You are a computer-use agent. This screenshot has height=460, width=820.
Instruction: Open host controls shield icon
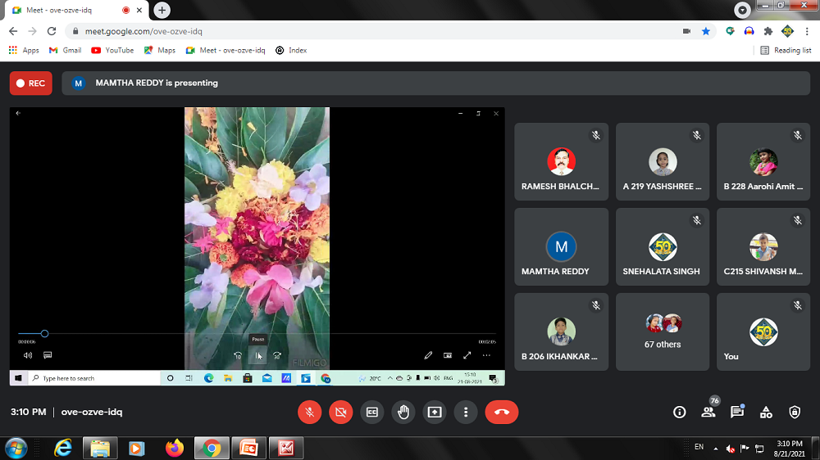coord(794,413)
